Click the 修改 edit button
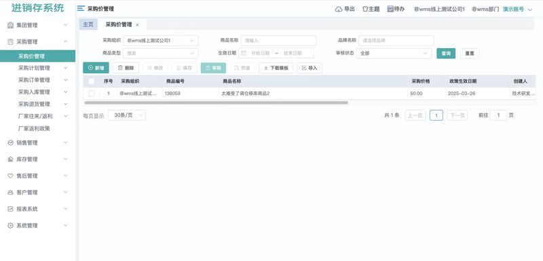The image size is (543, 261). point(155,68)
